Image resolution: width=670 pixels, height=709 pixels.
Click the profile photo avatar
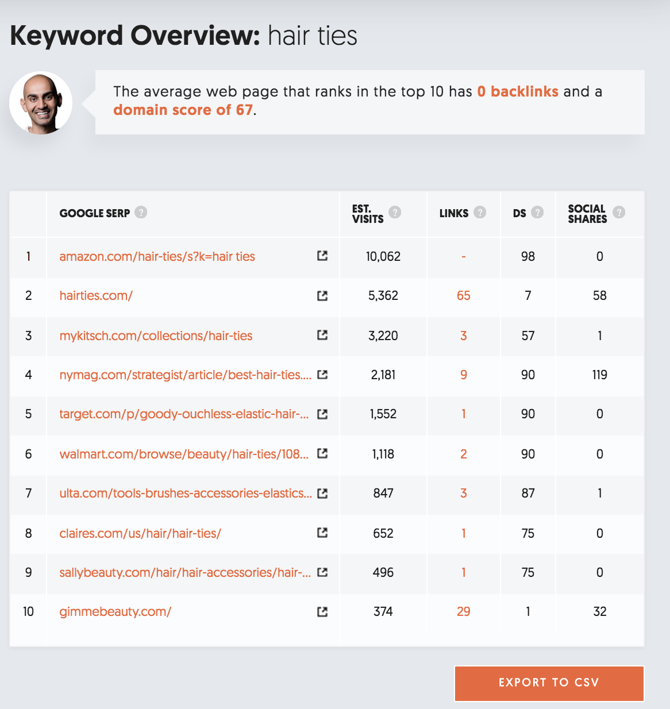(41, 103)
